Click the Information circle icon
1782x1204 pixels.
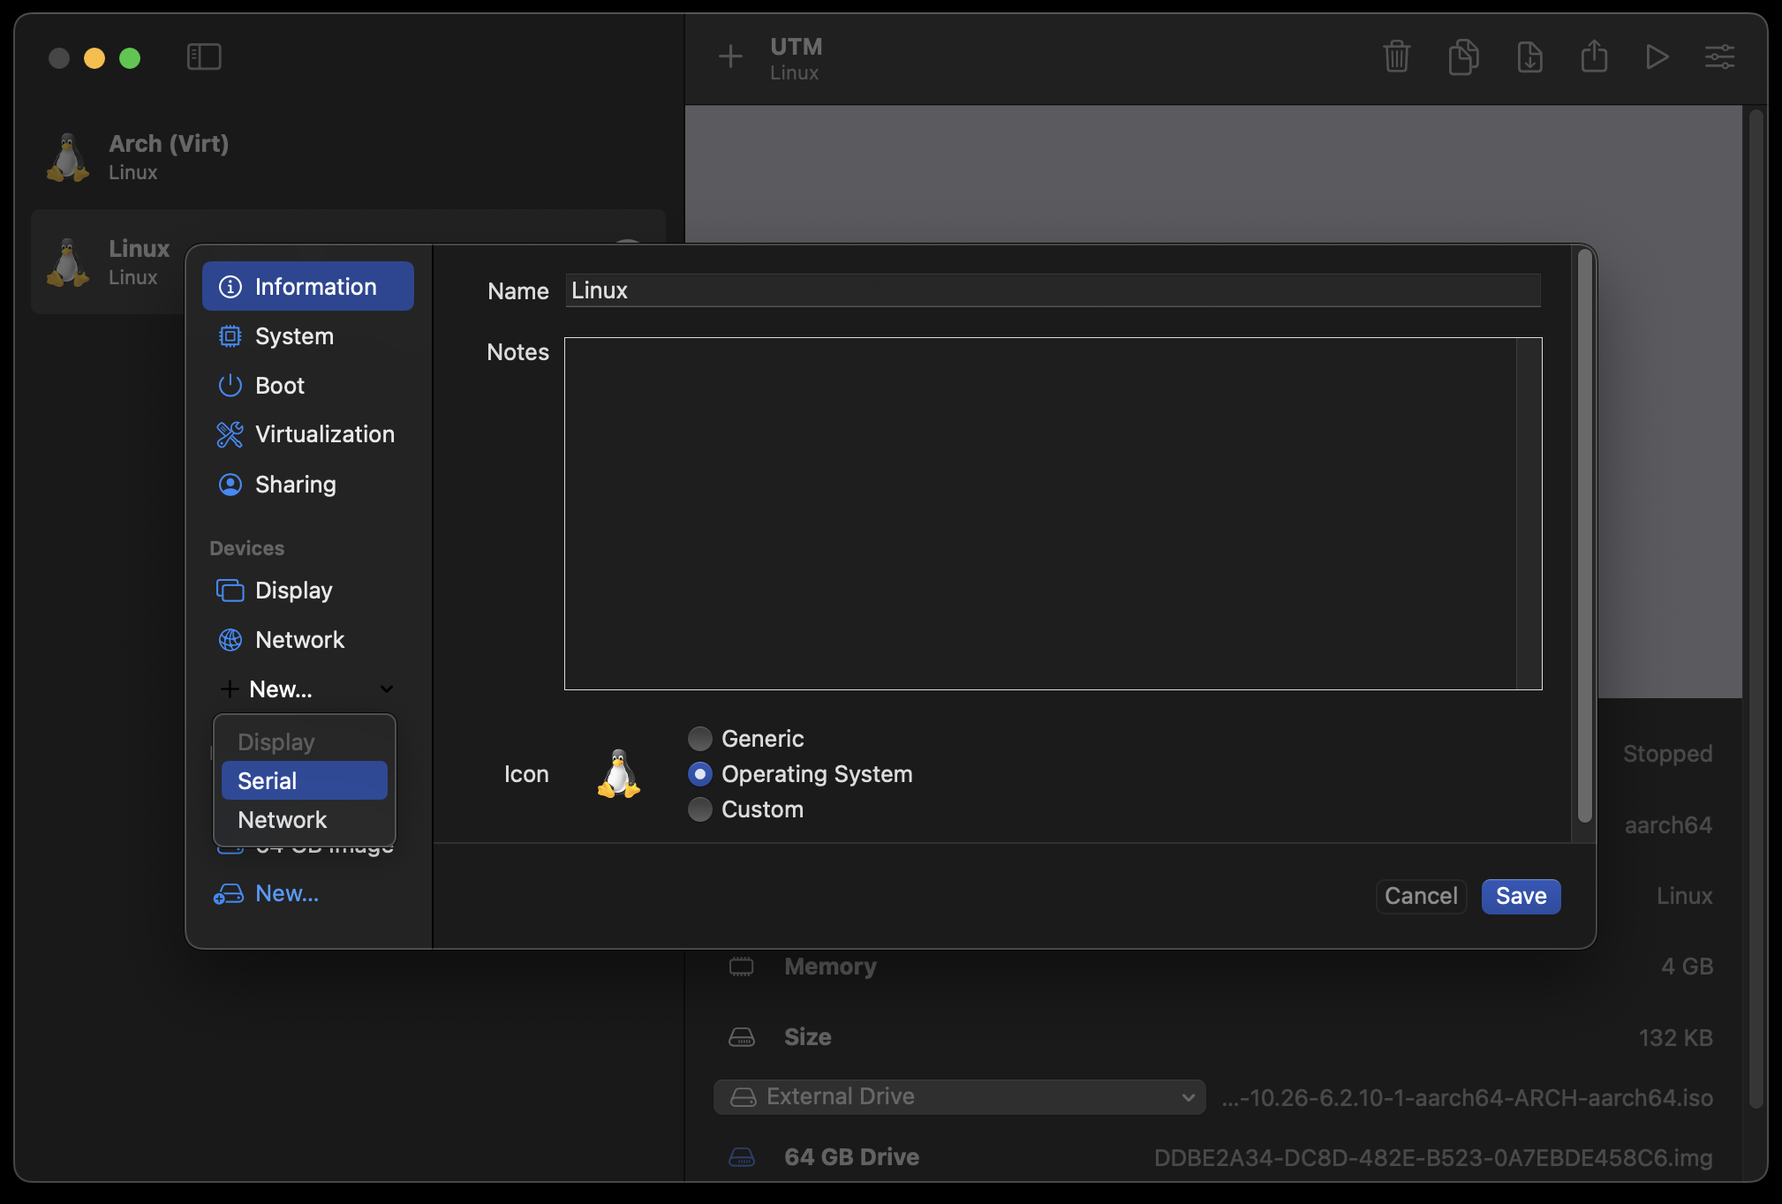coord(230,287)
